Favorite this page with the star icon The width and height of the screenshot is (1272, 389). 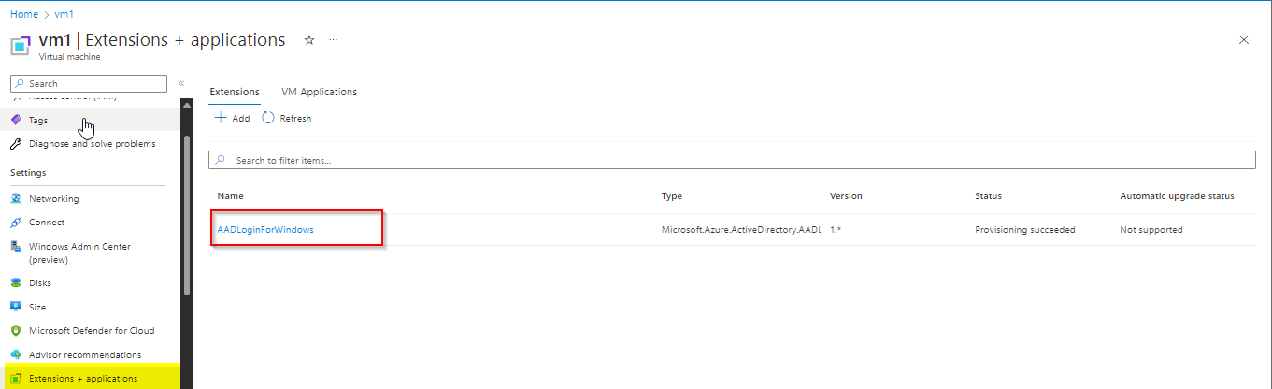pyautogui.click(x=309, y=40)
